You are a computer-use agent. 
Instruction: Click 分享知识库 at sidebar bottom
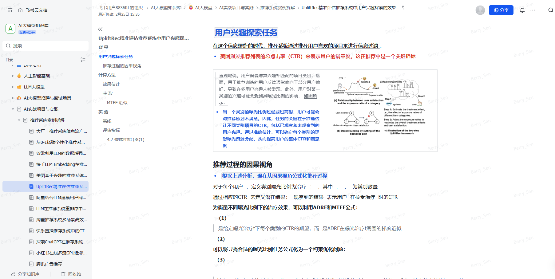25,274
